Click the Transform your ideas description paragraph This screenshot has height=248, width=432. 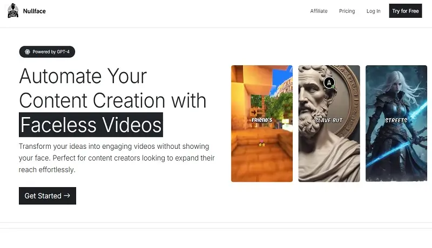(116, 158)
